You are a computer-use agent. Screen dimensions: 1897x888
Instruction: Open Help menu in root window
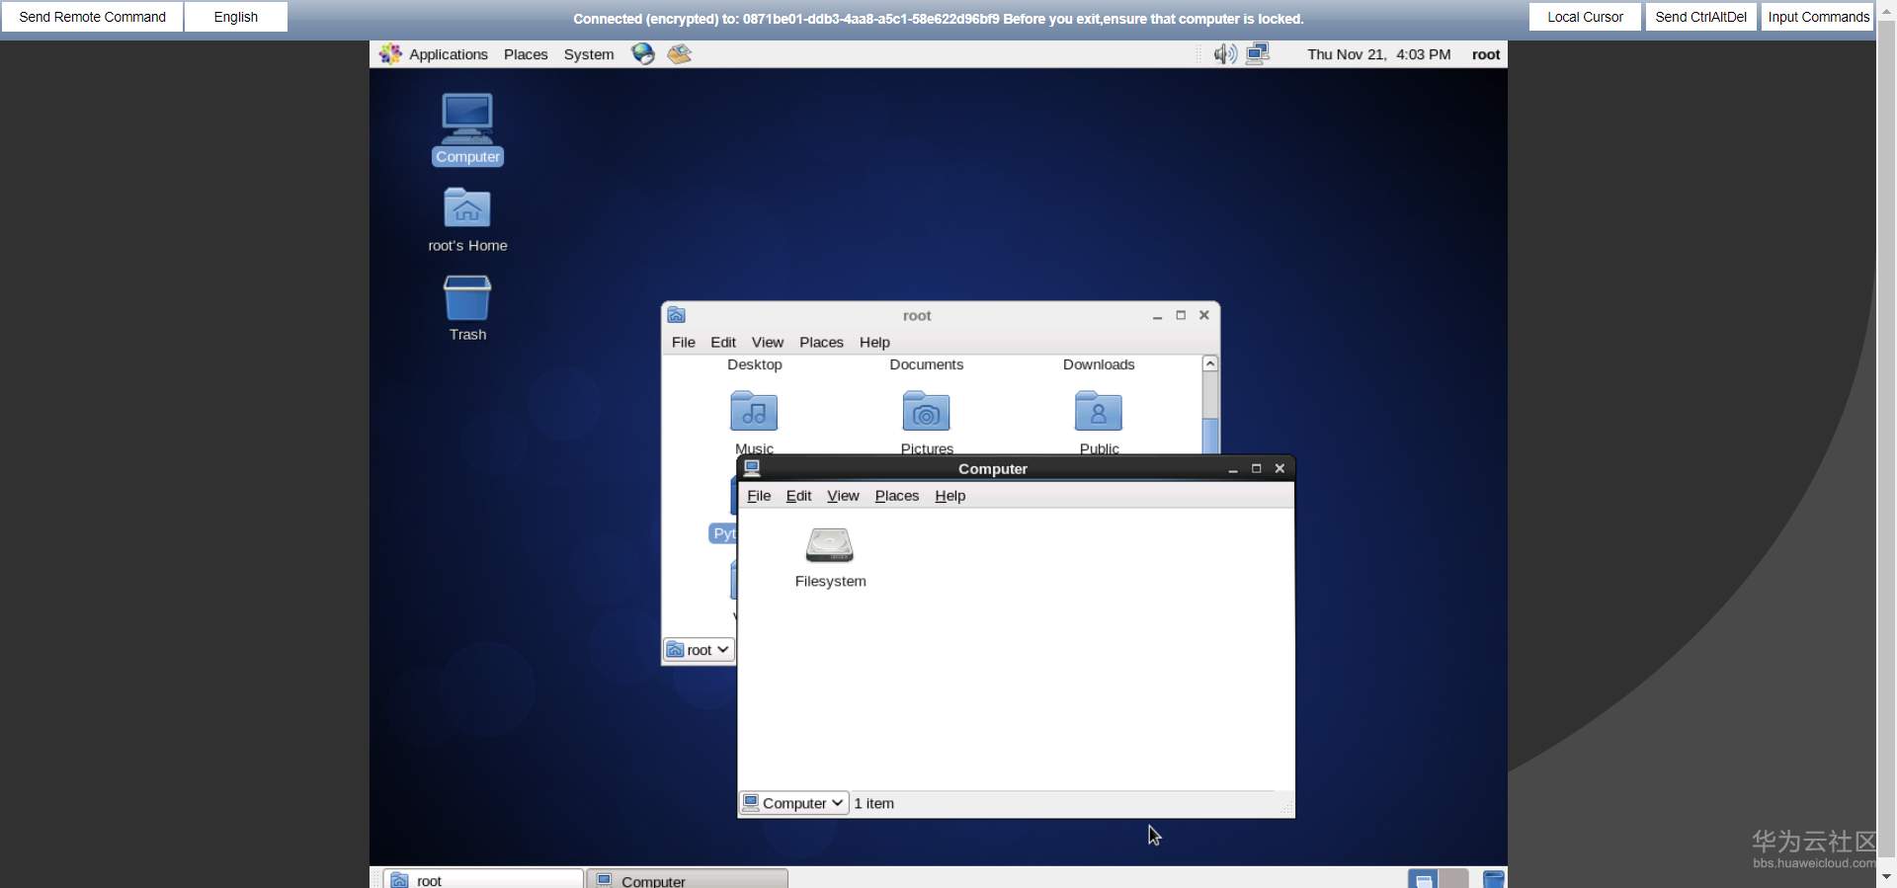tap(874, 342)
